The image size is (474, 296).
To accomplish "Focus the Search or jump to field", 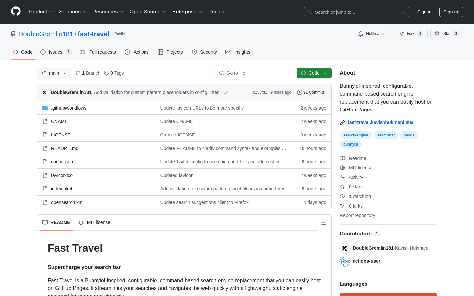I will (x=357, y=12).
